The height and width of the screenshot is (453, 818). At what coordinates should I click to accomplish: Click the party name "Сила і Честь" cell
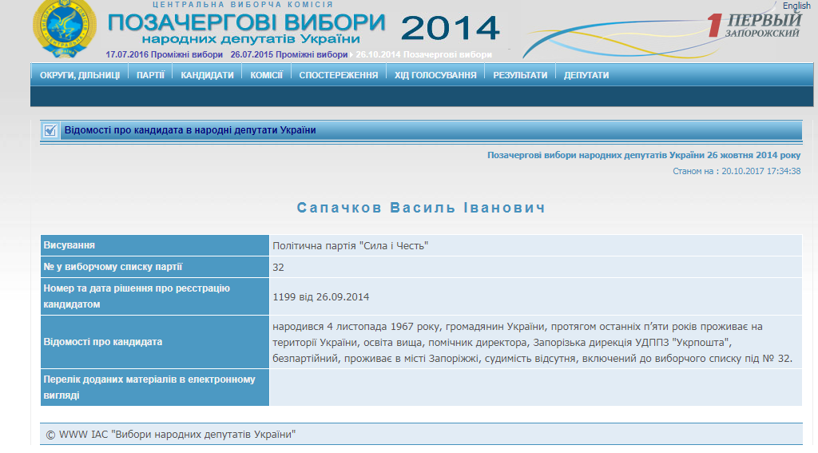[351, 245]
